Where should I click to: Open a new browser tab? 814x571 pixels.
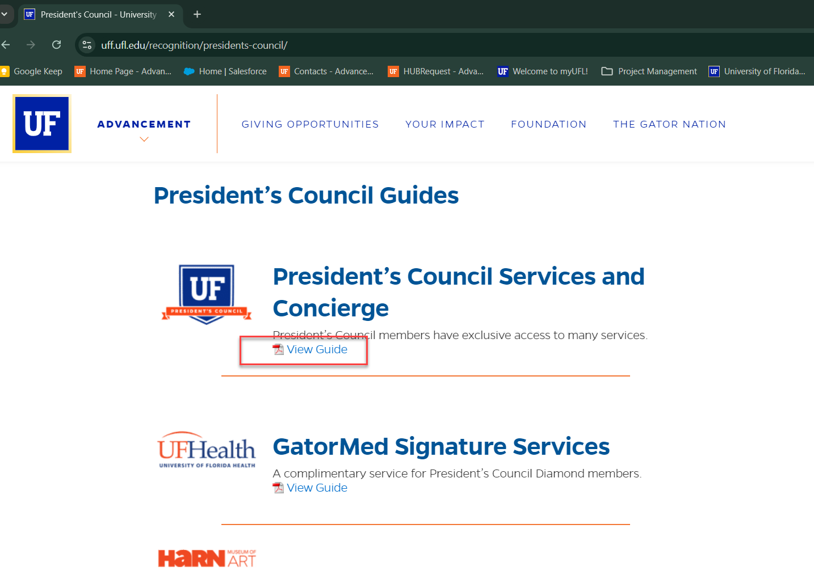197,14
